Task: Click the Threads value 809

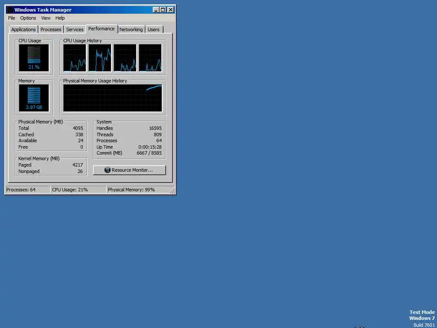Action: (158, 135)
